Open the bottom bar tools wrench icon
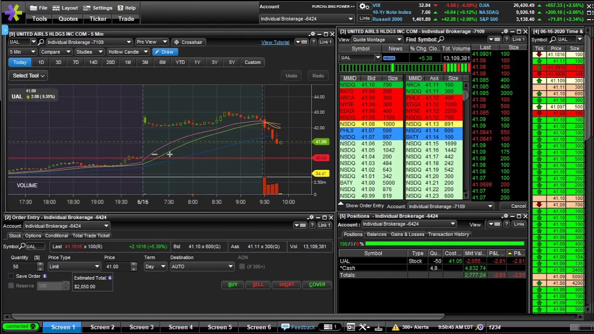The width and height of the screenshot is (594, 334). click(x=363, y=327)
